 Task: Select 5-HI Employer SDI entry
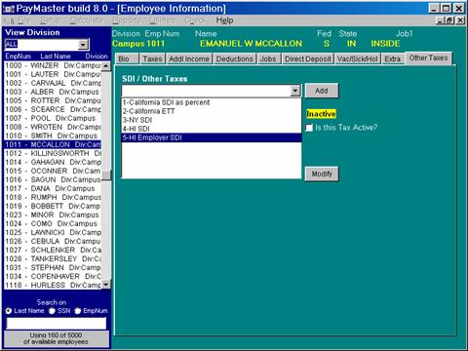pyautogui.click(x=212, y=137)
